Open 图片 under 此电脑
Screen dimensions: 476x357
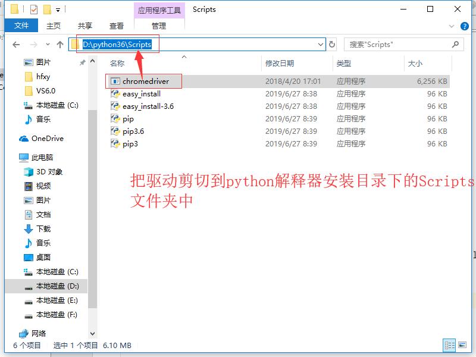coord(37,201)
